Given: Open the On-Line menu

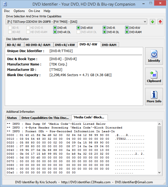Looking at the screenshot, I should pyautogui.click(x=34, y=11).
